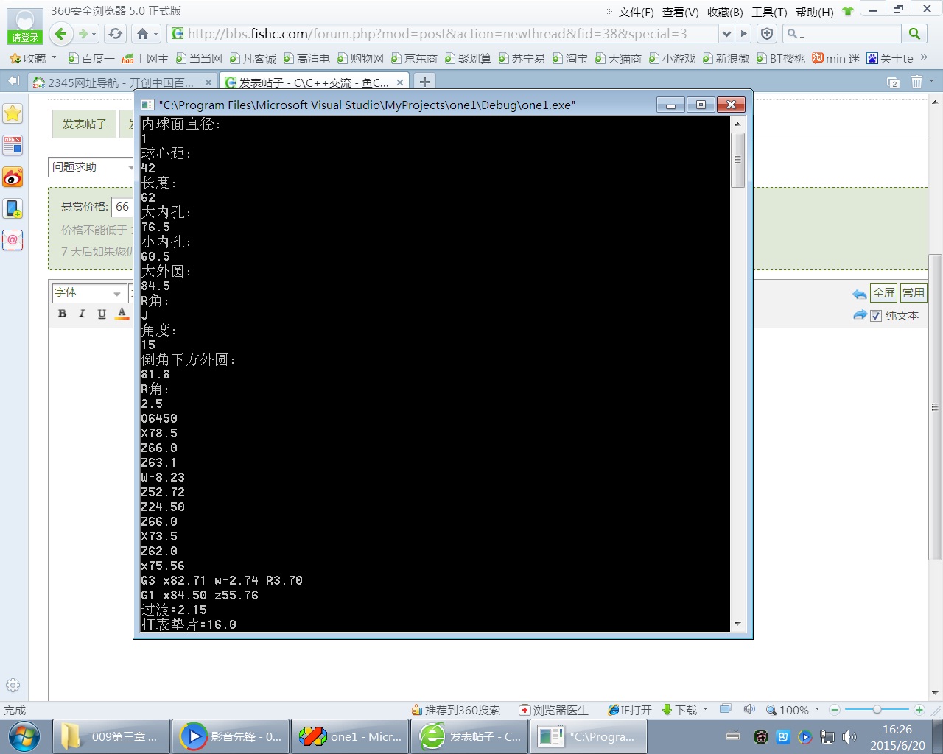Open the 帮助(H) menu
The width and height of the screenshot is (943, 754).
coord(814,12)
